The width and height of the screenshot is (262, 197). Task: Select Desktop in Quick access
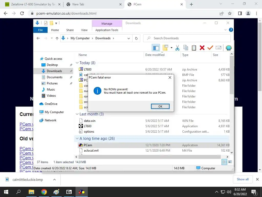click(x=52, y=65)
